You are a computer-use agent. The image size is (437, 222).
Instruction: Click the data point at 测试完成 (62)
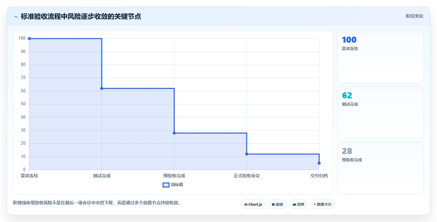pos(102,88)
